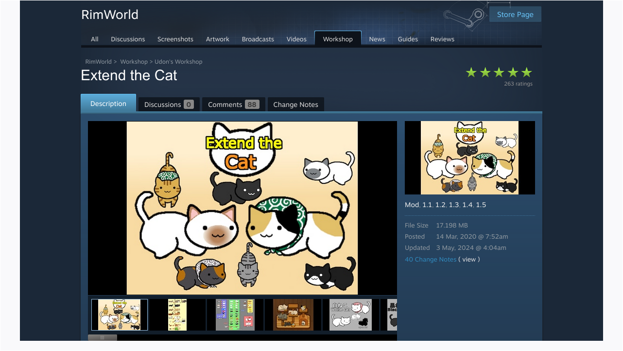Image resolution: width=623 pixels, height=351 pixels.
Task: Select the first cat thumbnail in gallery
Action: [x=120, y=315]
